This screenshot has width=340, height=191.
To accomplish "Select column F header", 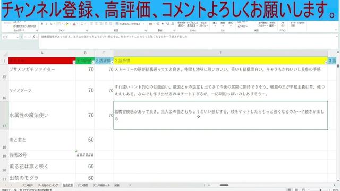I will click(220, 53).
